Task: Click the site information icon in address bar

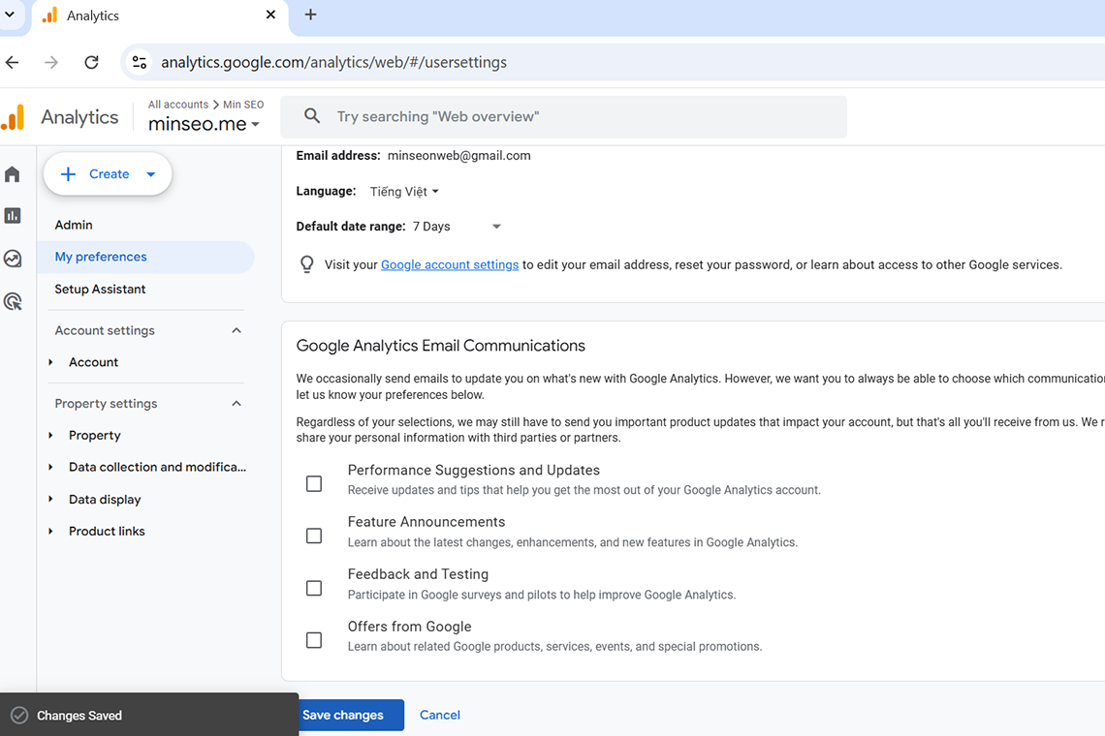Action: coord(140,62)
